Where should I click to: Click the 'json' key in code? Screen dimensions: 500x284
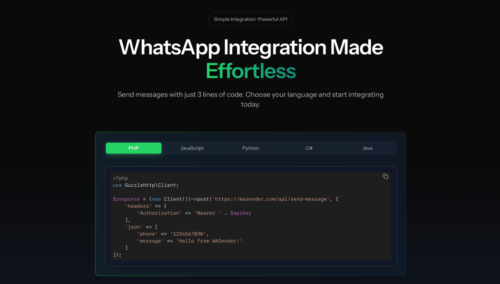tap(134, 227)
